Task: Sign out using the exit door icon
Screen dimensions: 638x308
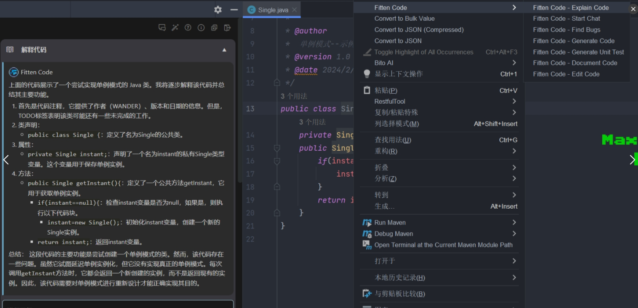Action: (x=227, y=28)
